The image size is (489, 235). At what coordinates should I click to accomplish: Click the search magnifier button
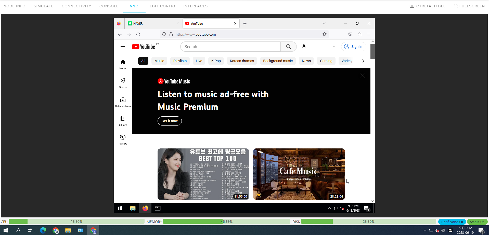click(288, 47)
